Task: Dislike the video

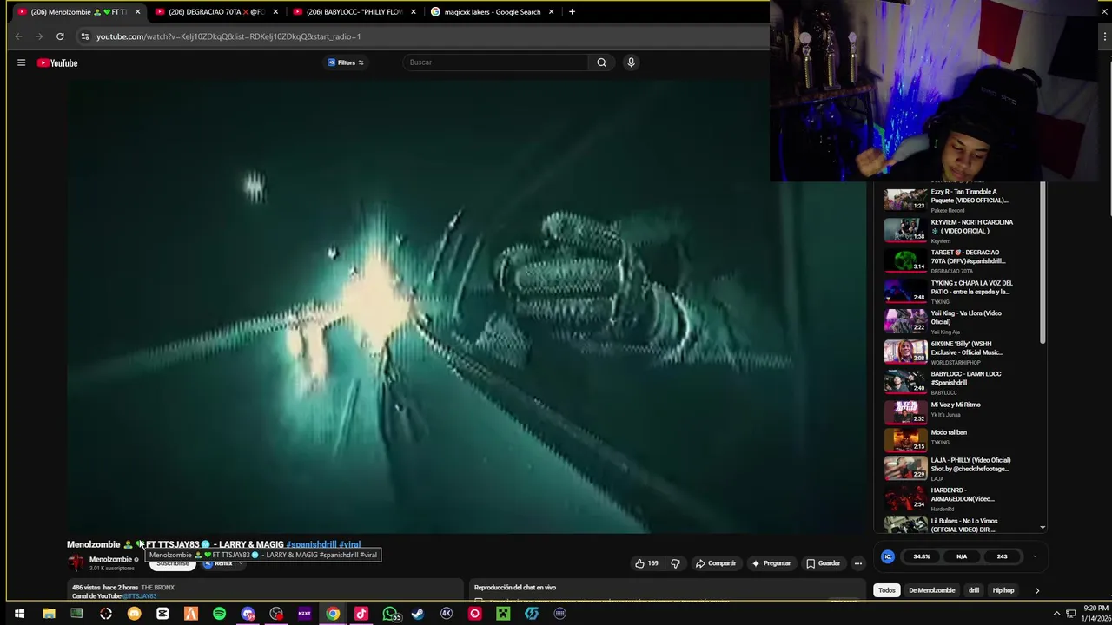Action: (x=675, y=563)
